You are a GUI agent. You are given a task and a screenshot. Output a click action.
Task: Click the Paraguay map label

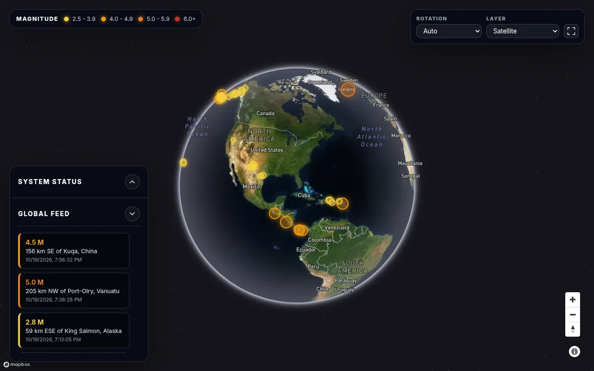(x=346, y=280)
